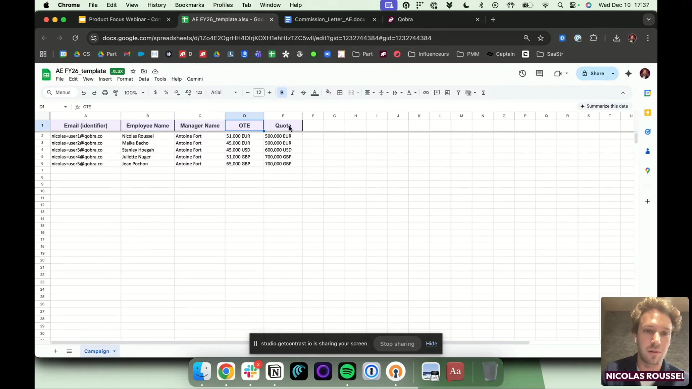Insert chart using toolbar icon
The image size is (692, 389).
[447, 93]
